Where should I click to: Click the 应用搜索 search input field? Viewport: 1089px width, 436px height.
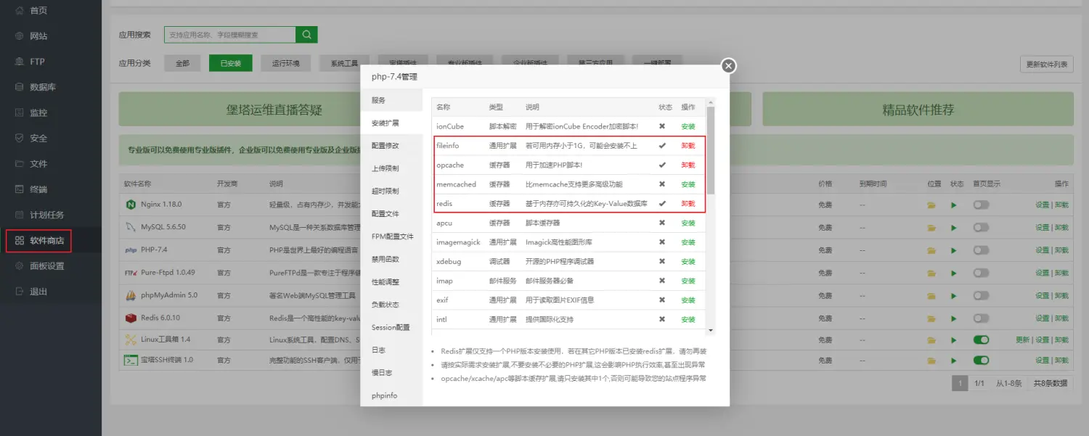point(230,34)
